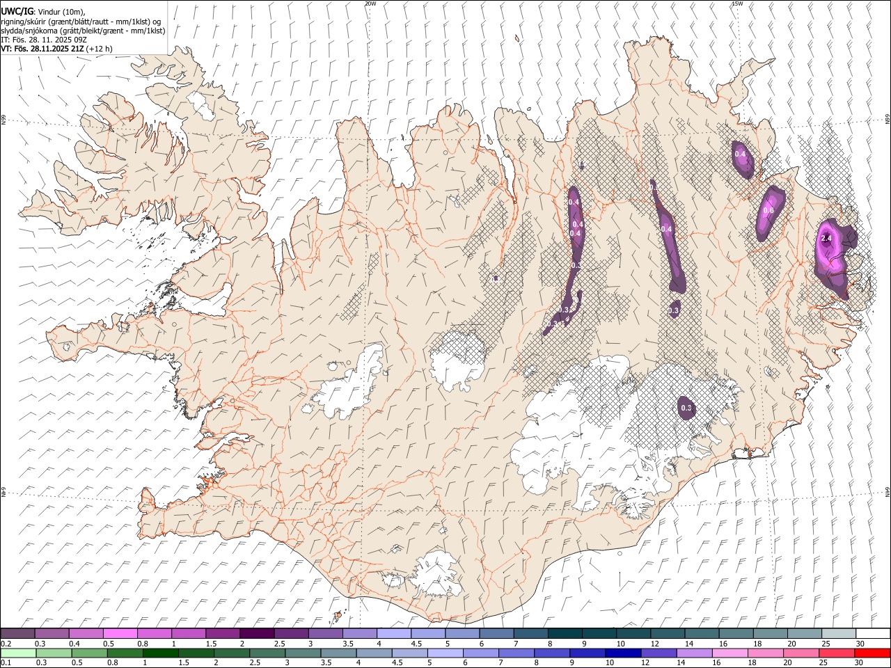Select the first pale green swatch in the bottom legend row
891x668 pixels.
[x=18, y=653]
